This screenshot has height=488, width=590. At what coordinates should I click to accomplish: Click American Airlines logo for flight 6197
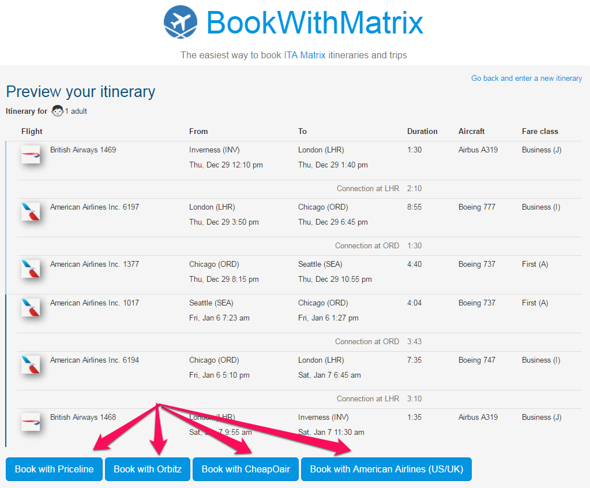point(31,212)
